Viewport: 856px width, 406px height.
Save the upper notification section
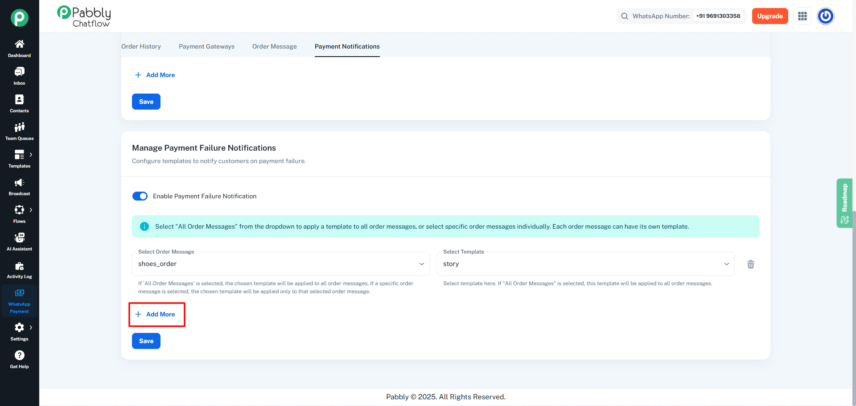tap(146, 102)
